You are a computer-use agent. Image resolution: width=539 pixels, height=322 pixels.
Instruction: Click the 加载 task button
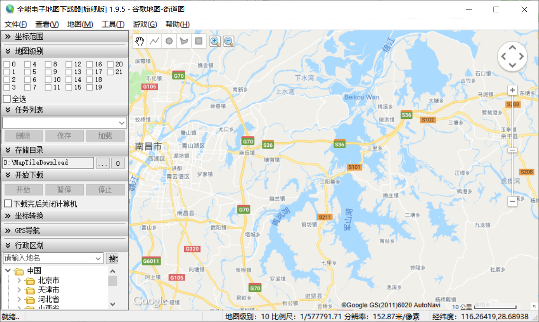tap(105, 136)
